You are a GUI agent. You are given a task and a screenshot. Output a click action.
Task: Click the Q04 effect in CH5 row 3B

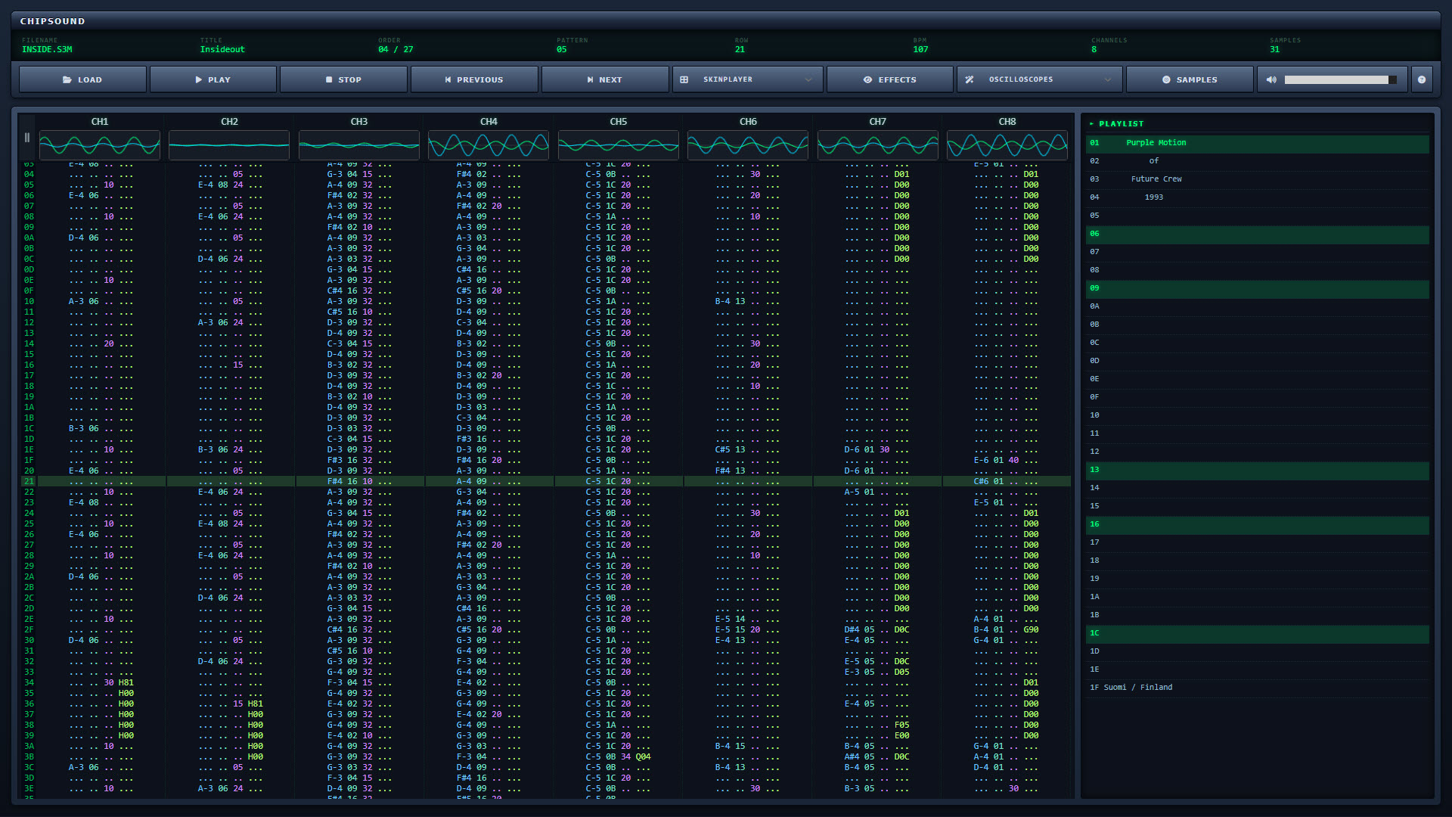643,756
